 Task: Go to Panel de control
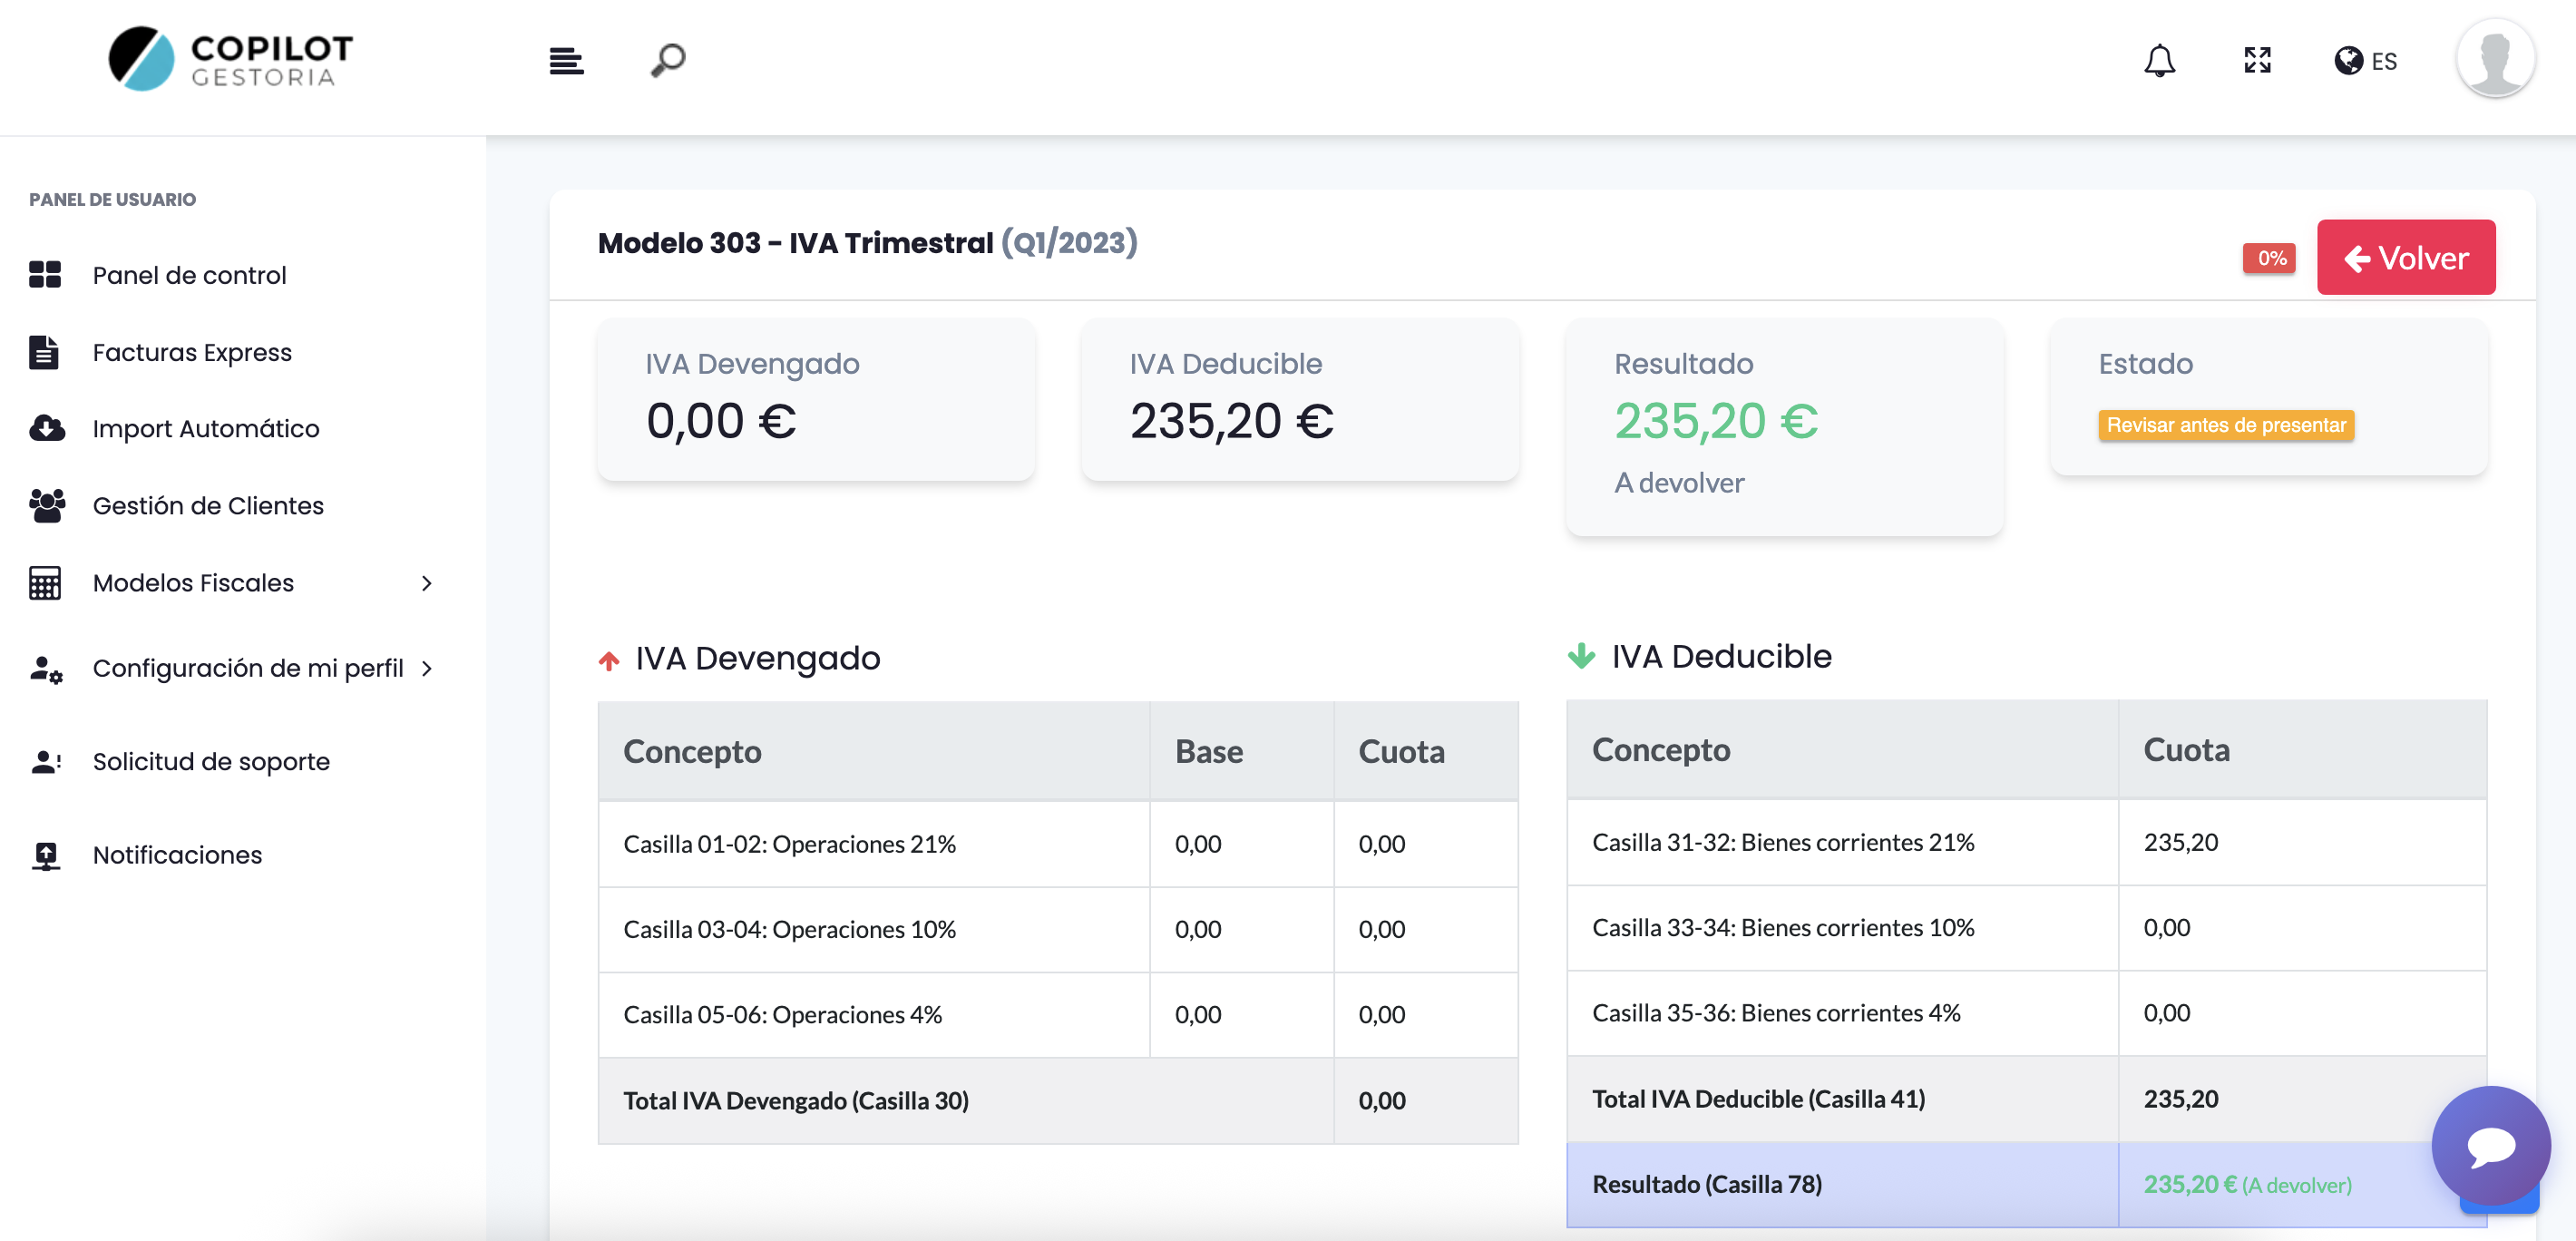coord(188,274)
